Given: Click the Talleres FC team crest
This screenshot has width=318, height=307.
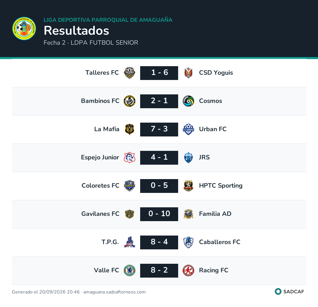Looking at the screenshot, I should [x=130, y=73].
